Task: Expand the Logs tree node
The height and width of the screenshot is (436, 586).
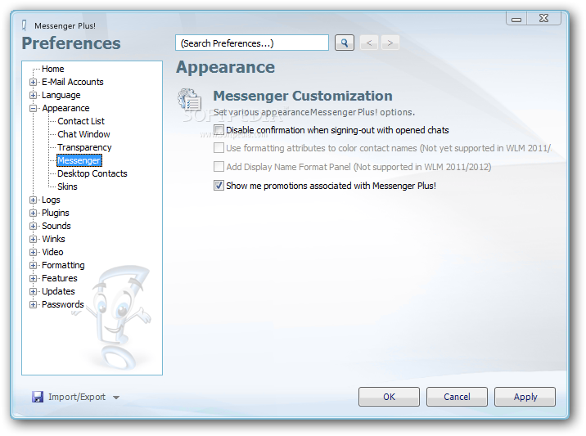Action: coord(34,200)
